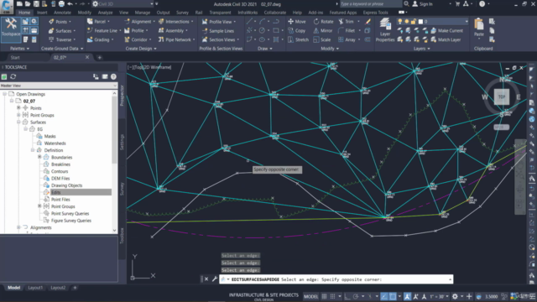Toggle snap mode in status bar
Screen dimensions: 537x302
(332, 296)
